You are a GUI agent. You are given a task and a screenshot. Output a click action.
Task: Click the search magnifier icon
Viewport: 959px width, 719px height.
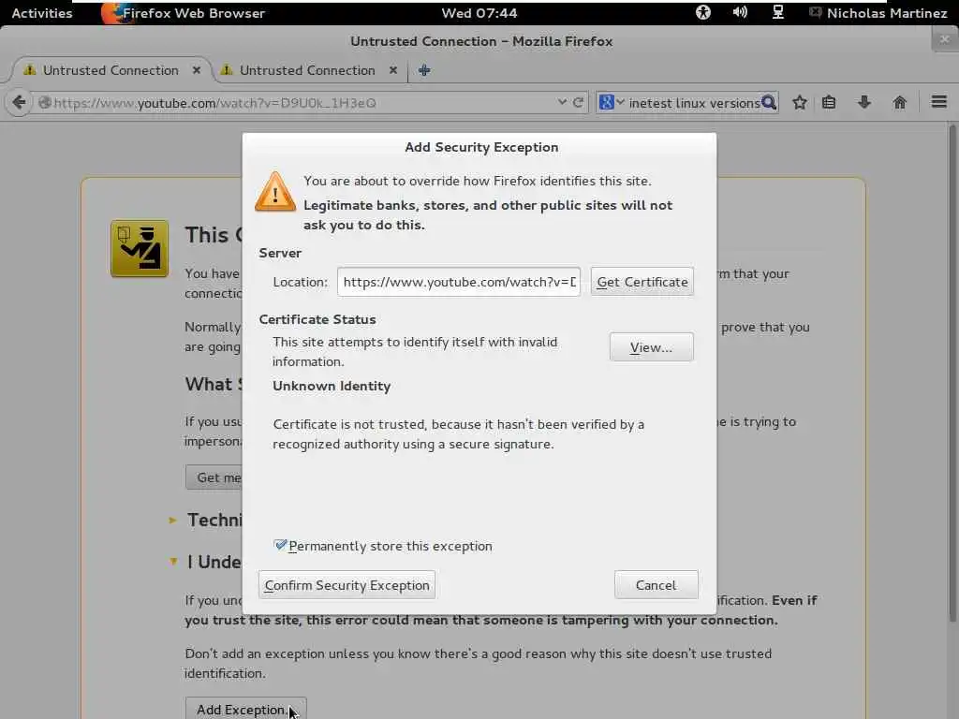pyautogui.click(x=769, y=102)
